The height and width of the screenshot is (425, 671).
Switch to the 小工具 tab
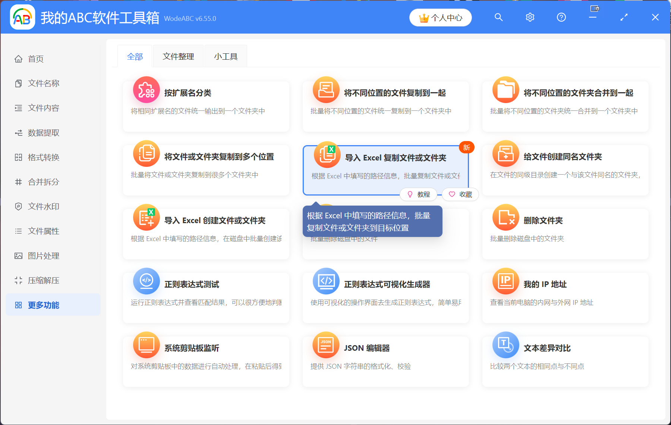click(226, 56)
